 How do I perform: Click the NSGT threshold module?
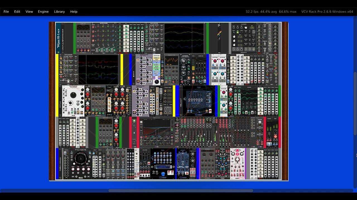click(x=193, y=164)
